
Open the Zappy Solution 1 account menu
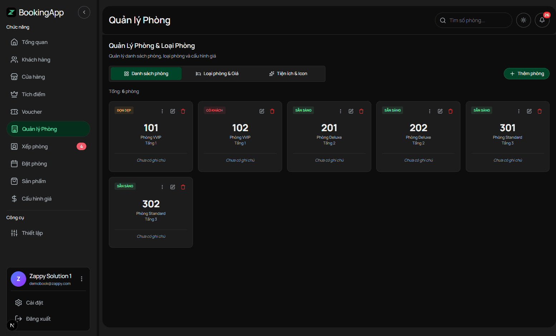[x=82, y=279]
